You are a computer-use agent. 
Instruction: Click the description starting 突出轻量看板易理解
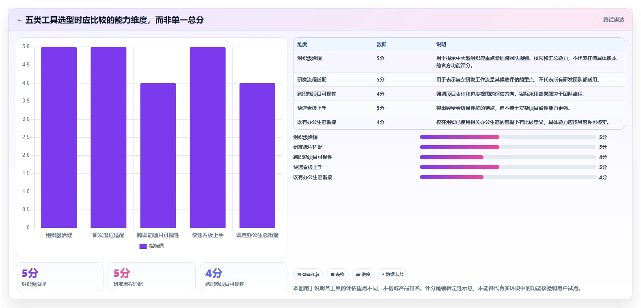[x=503, y=108]
